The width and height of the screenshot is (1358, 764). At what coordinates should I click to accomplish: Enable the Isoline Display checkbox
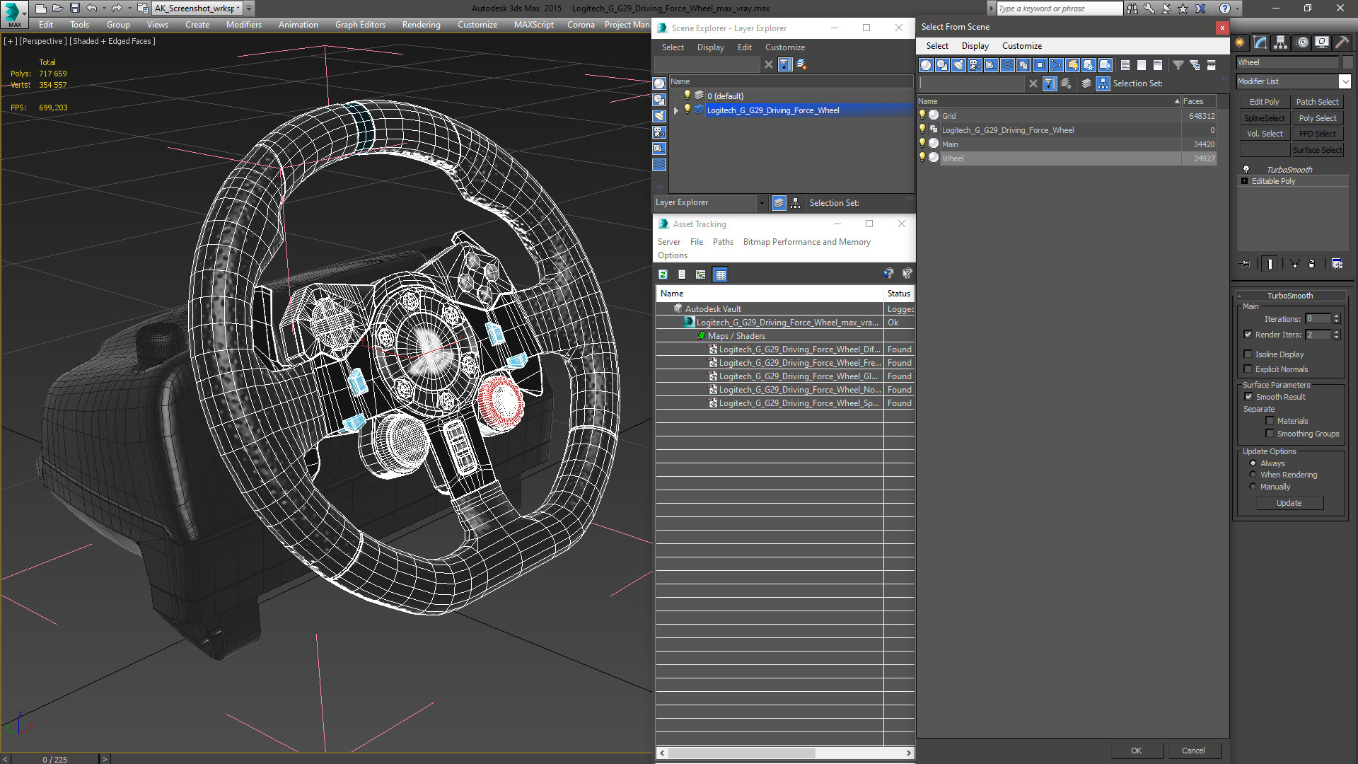click(1248, 354)
